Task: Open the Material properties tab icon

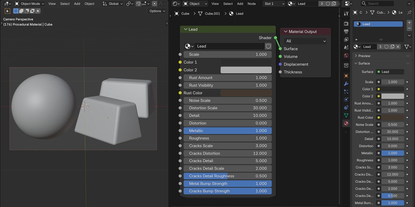Action: coord(346,123)
